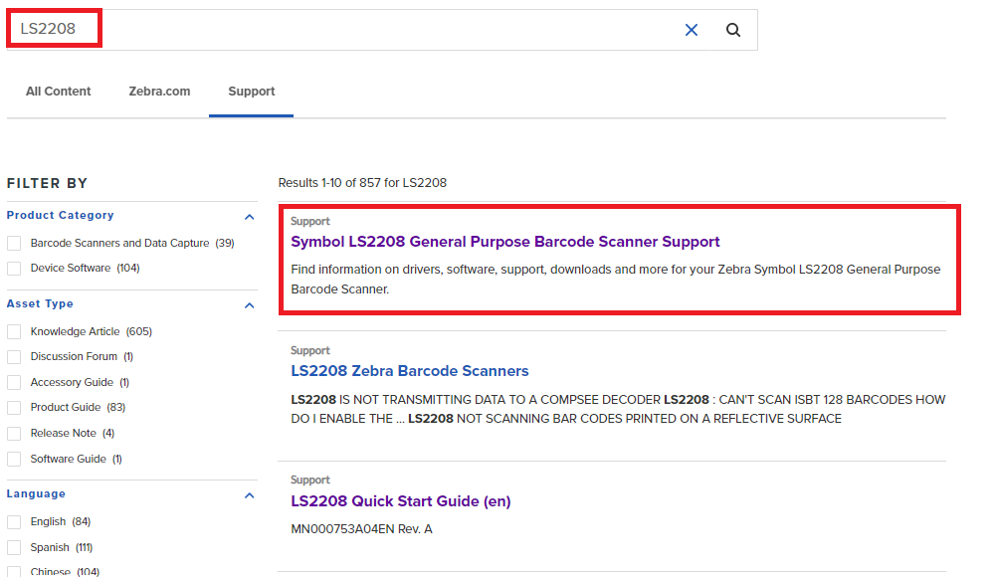Click the search magnifier icon

click(x=733, y=30)
